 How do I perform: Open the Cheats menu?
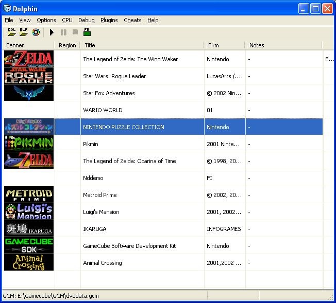click(132, 20)
